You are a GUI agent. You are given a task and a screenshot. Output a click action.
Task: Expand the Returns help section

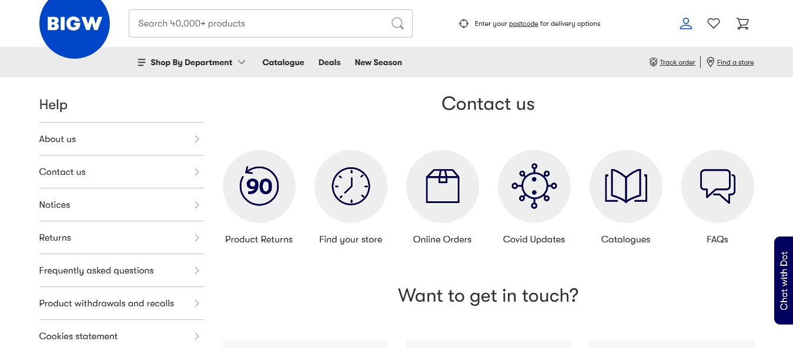point(55,238)
